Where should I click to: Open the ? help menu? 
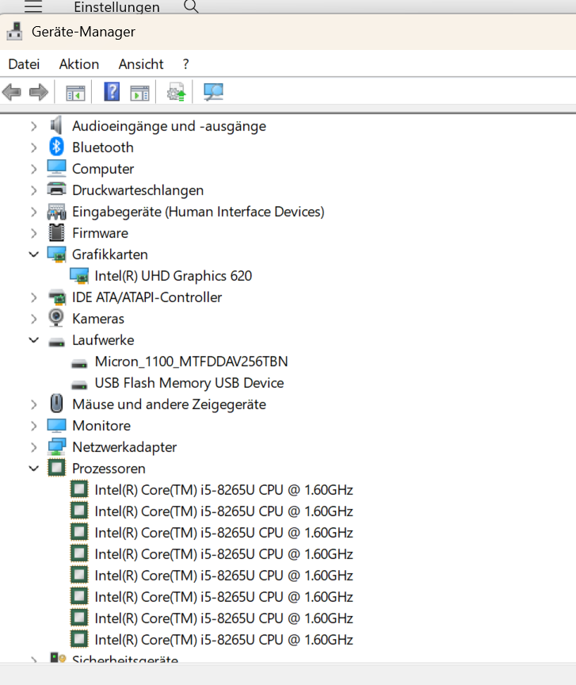click(x=186, y=64)
